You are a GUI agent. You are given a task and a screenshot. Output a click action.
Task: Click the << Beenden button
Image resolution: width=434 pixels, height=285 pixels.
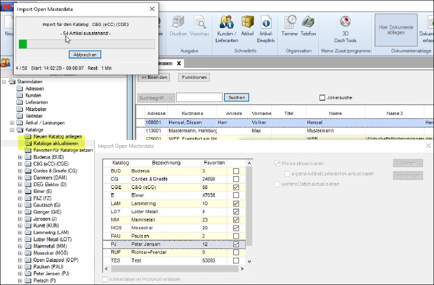[x=154, y=78]
